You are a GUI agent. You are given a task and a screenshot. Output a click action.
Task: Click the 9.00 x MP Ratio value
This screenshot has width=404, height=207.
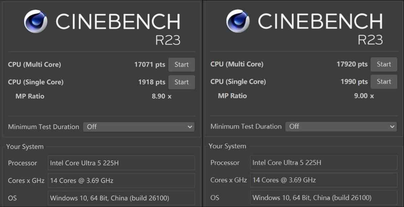click(x=364, y=96)
